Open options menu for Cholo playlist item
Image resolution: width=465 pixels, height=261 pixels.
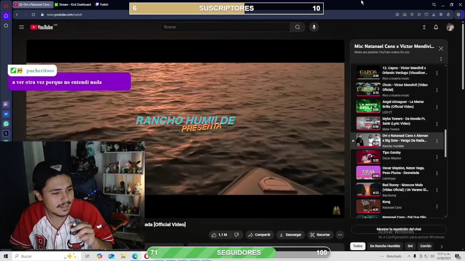[x=437, y=90]
